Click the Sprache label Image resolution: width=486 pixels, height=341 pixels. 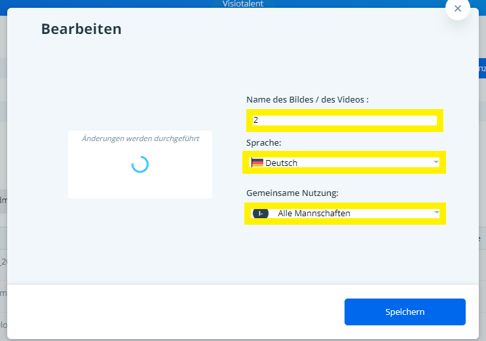pos(264,142)
